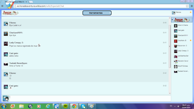The image size is (194, 109).
Task: Click the ES language indicator
Action: [x=171, y=106]
